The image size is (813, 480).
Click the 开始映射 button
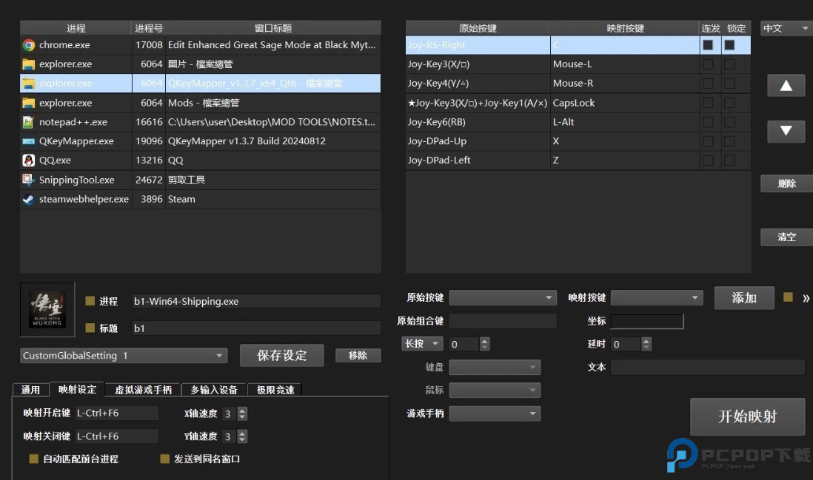[x=747, y=416]
